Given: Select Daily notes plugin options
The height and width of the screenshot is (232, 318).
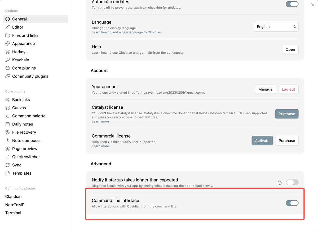Looking at the screenshot, I should coord(36,124).
